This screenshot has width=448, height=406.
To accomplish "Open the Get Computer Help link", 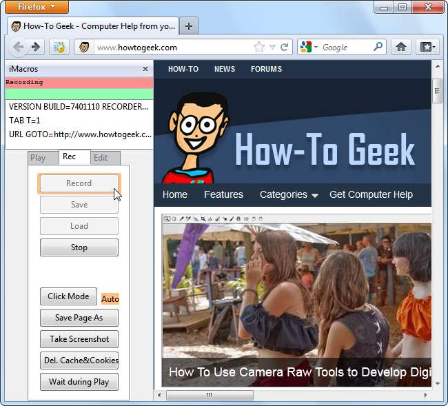I will (371, 194).
